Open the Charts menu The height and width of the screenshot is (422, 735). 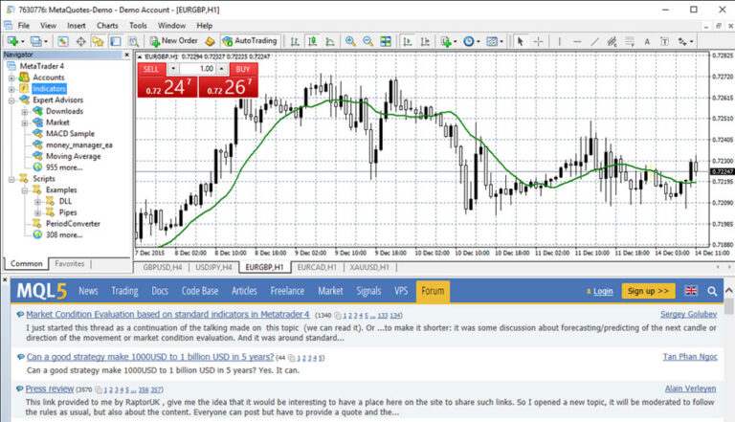click(107, 25)
